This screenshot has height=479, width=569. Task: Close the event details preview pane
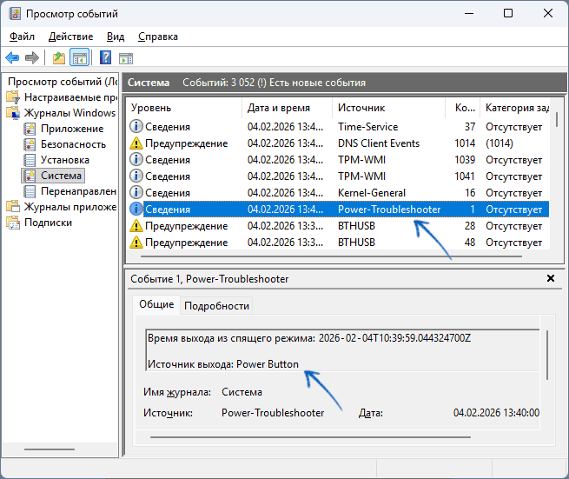point(550,278)
